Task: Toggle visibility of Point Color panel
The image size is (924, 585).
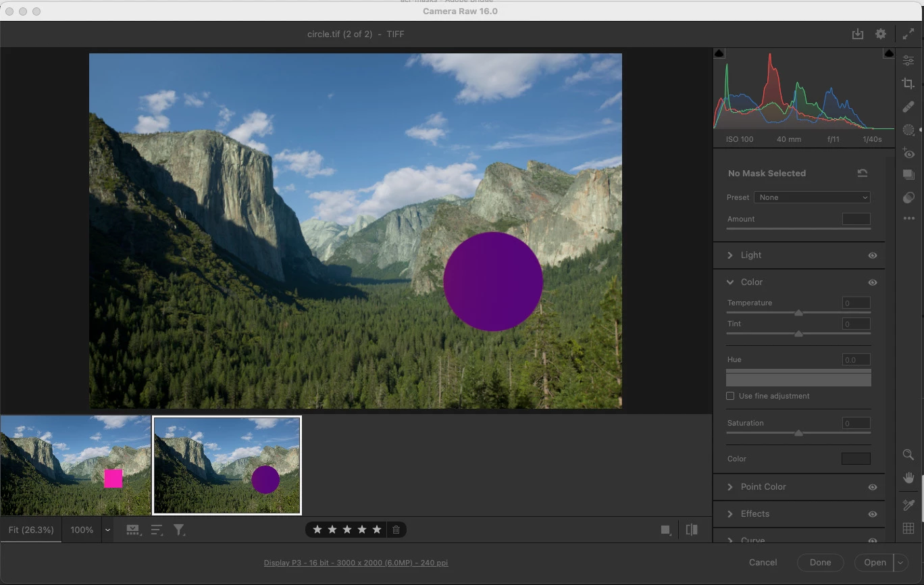Action: (873, 487)
